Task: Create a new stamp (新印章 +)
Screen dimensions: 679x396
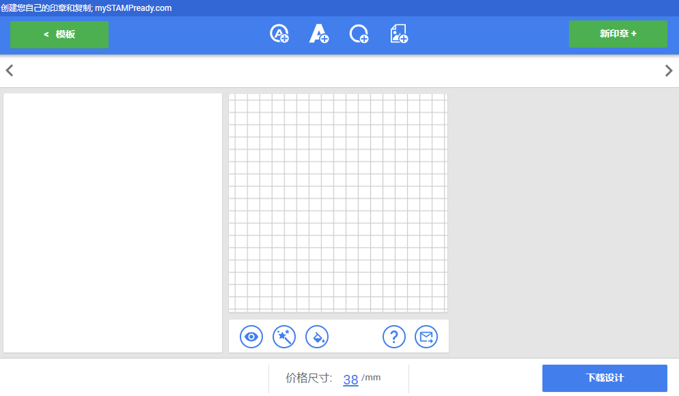Action: 618,34
